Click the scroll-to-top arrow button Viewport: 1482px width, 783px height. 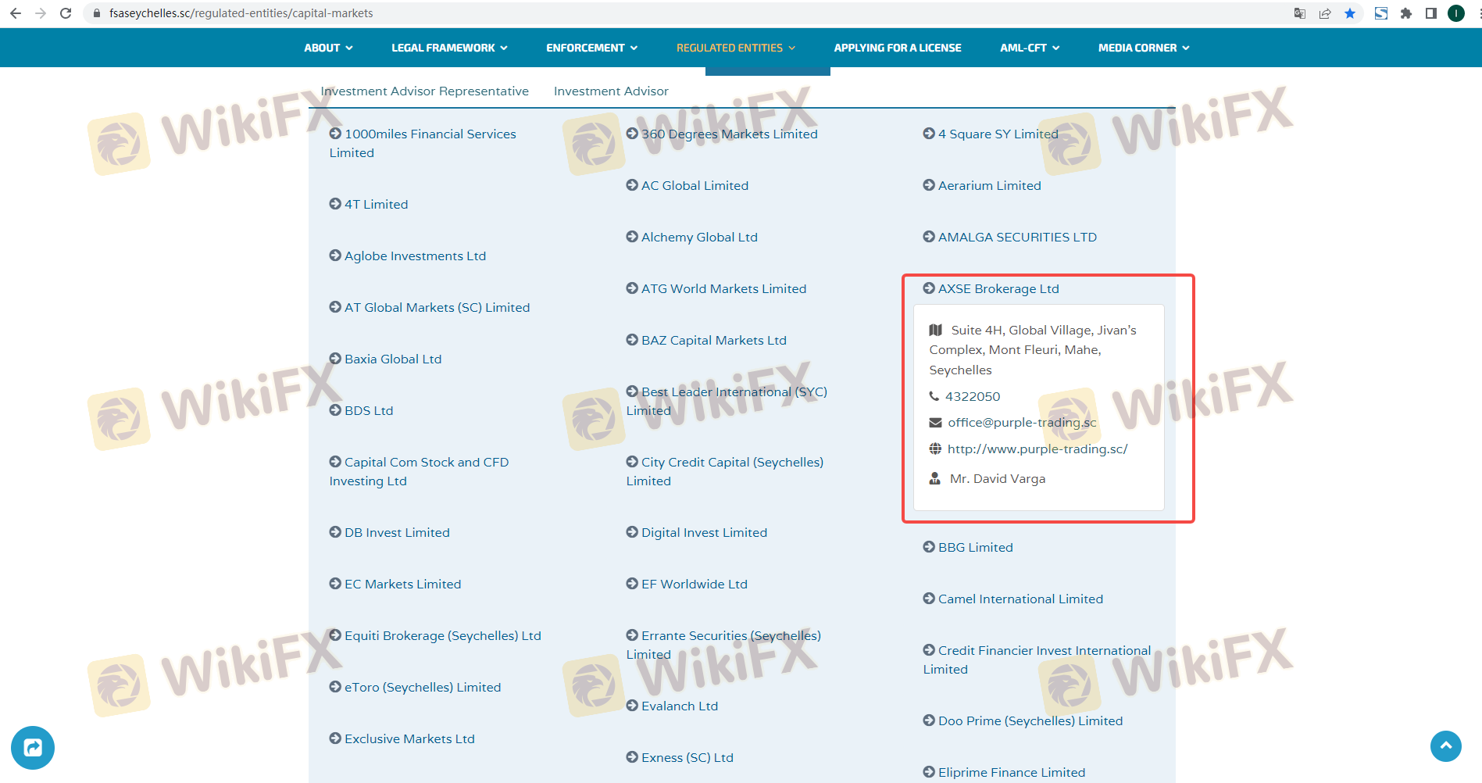tap(1445, 745)
